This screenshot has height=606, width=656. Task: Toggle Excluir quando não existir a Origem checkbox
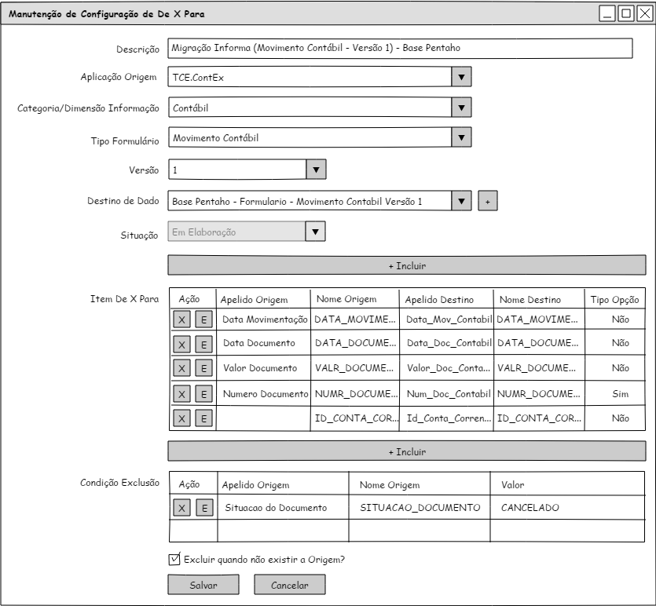point(174,560)
